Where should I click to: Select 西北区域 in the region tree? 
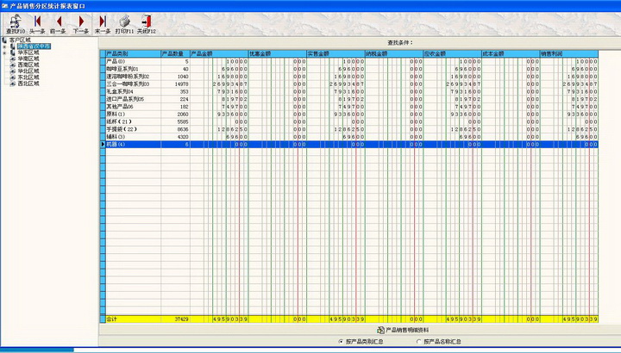click(x=28, y=82)
